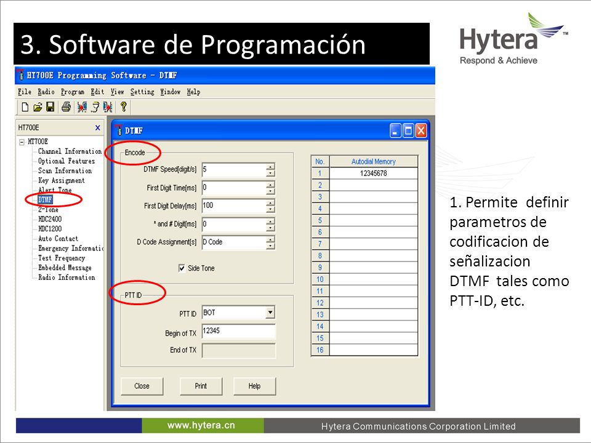Select Optional Features in the tree
Screen dimensions: 591x443
66,161
